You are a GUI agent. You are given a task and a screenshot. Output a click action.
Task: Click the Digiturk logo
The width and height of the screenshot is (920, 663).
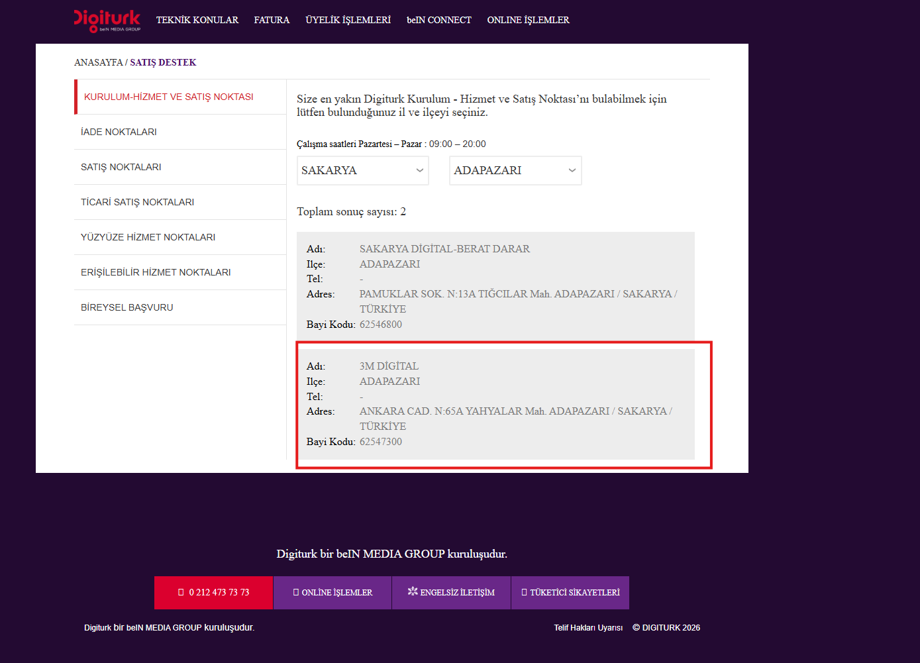[107, 21]
